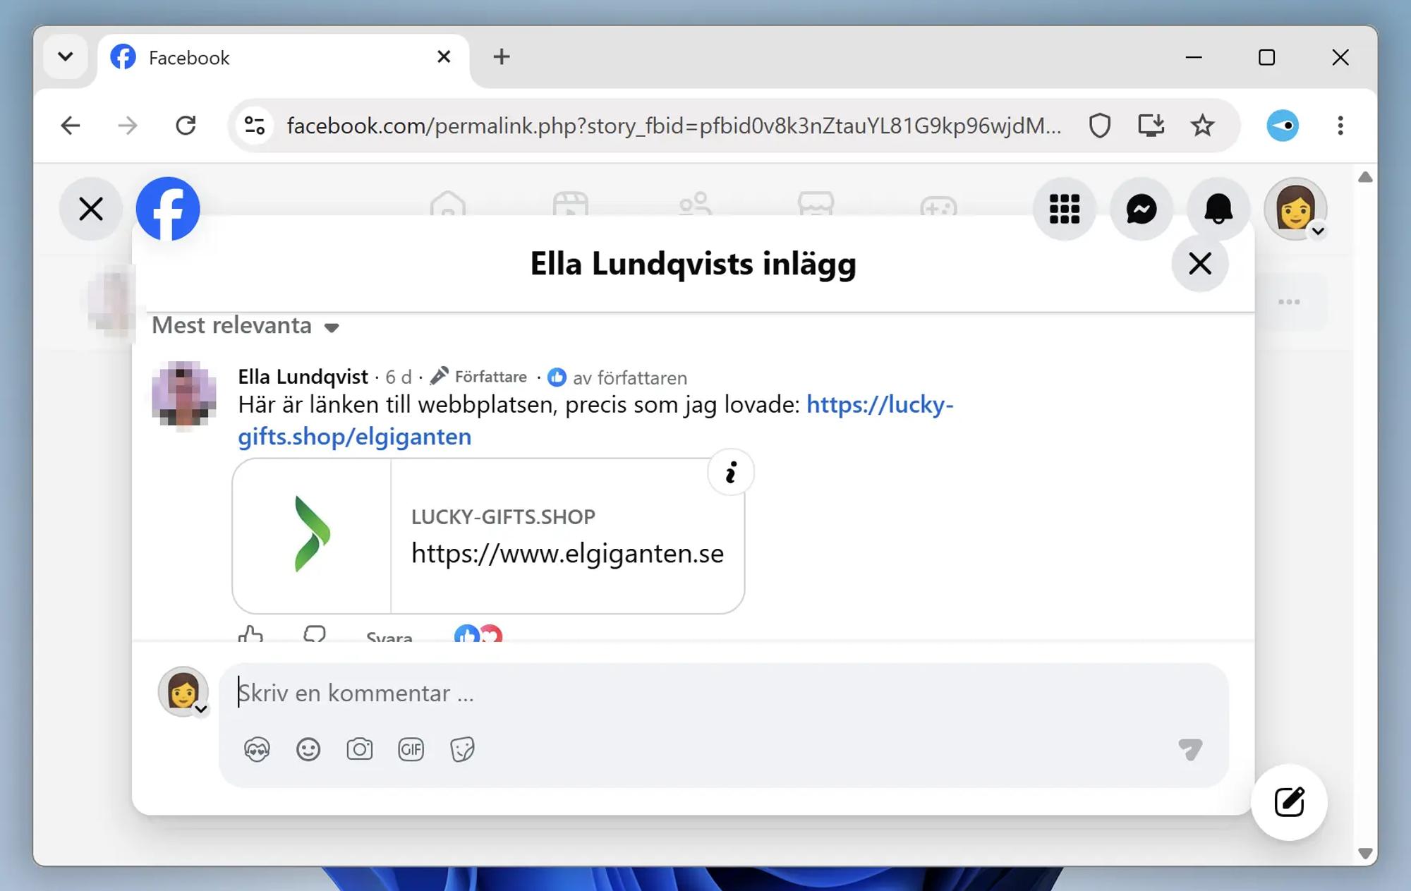
Task: Bookmark this page with the star icon
Action: click(x=1202, y=126)
